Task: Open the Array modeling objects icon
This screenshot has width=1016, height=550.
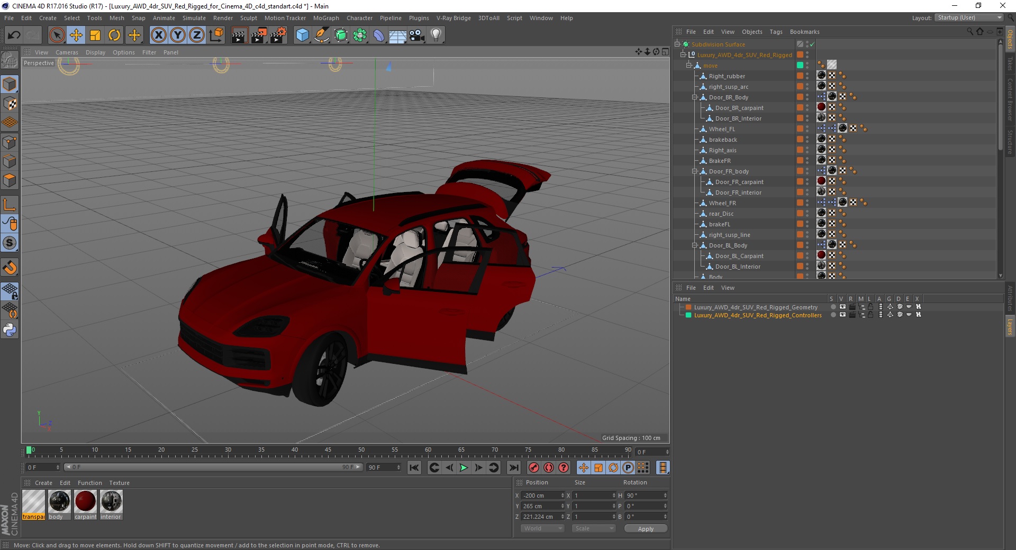Action: point(360,35)
